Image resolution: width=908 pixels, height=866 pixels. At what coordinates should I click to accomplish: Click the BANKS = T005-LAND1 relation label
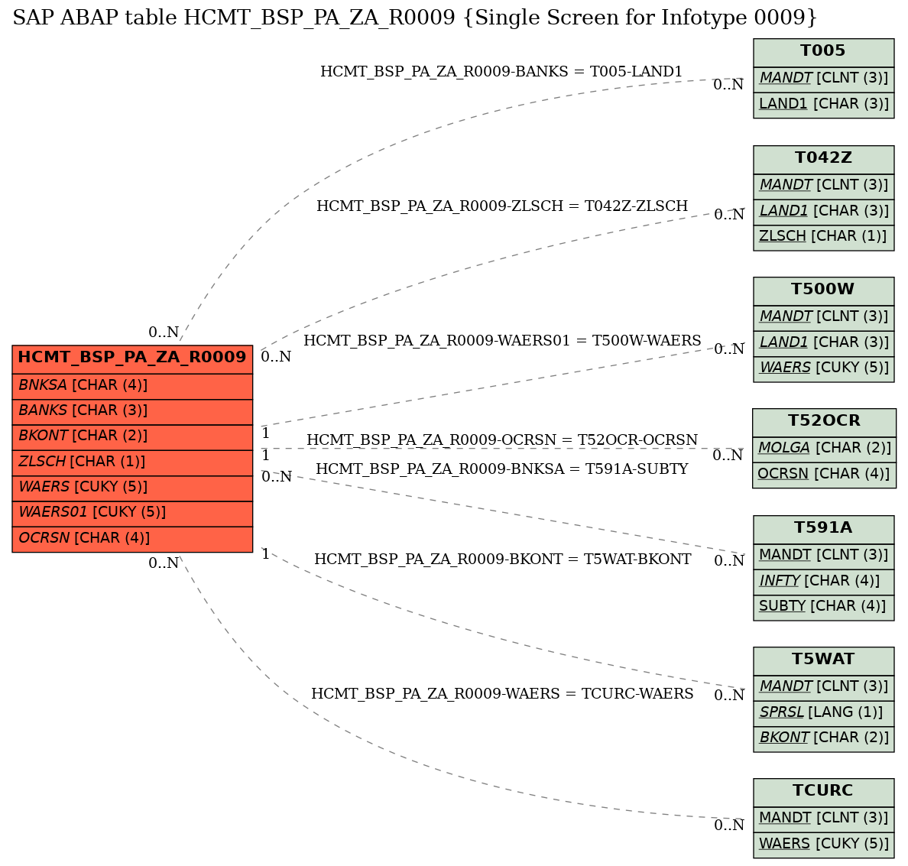(501, 71)
